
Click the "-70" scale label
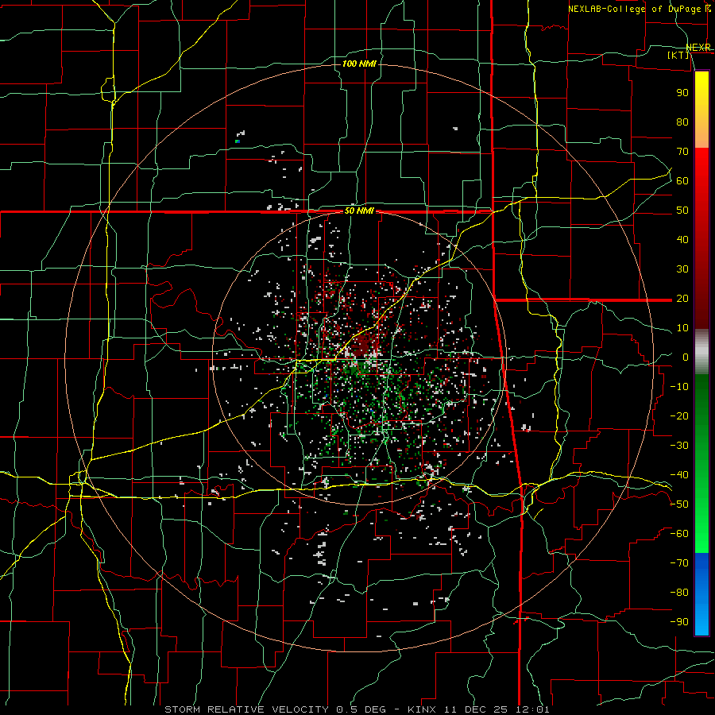(x=679, y=563)
